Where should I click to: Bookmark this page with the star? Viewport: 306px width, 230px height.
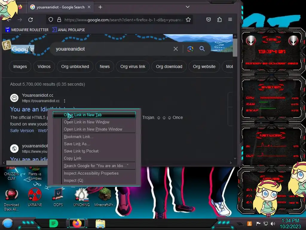188,19
